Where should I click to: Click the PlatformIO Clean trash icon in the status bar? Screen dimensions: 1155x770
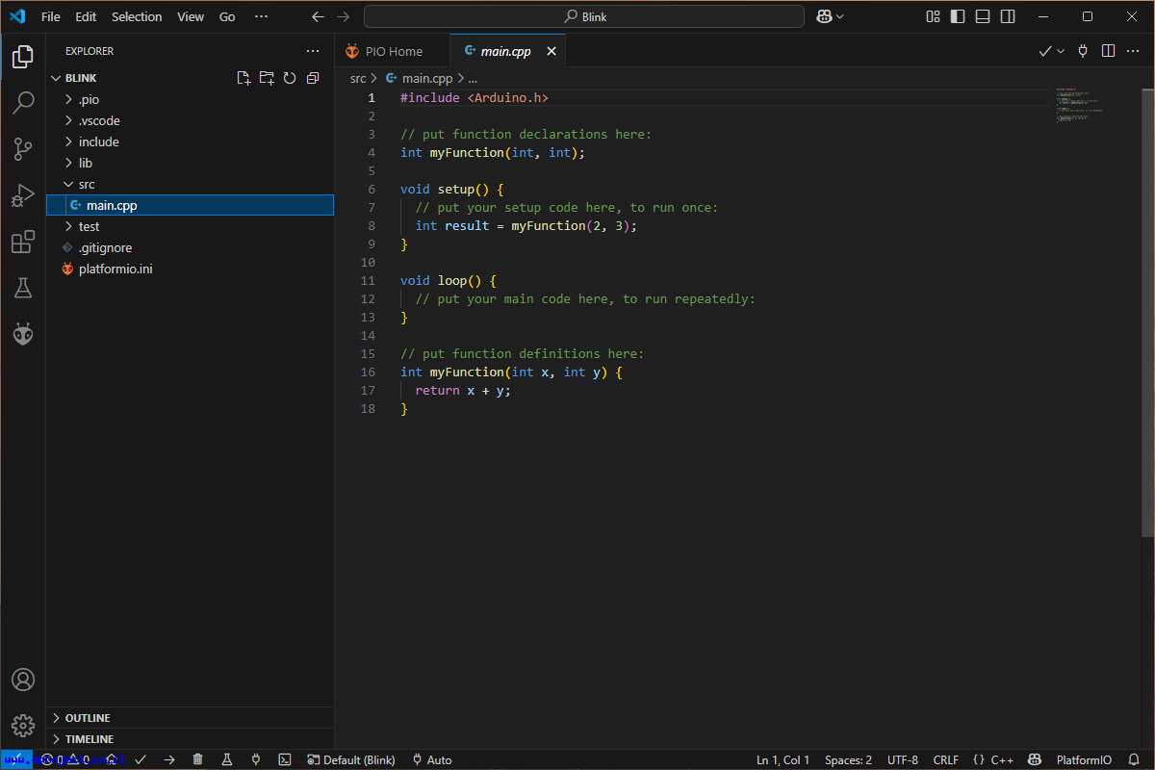click(x=198, y=760)
